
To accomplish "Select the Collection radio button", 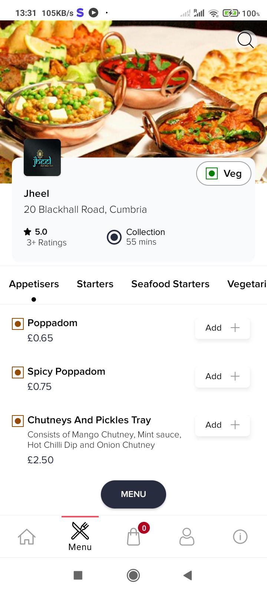I will [114, 237].
